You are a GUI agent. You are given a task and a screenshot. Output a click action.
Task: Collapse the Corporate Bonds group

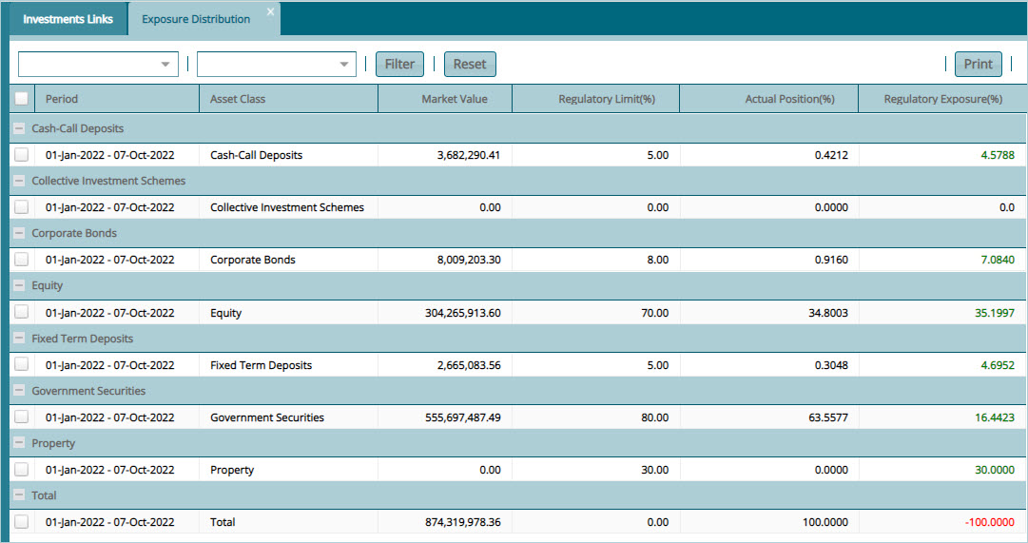point(19,233)
